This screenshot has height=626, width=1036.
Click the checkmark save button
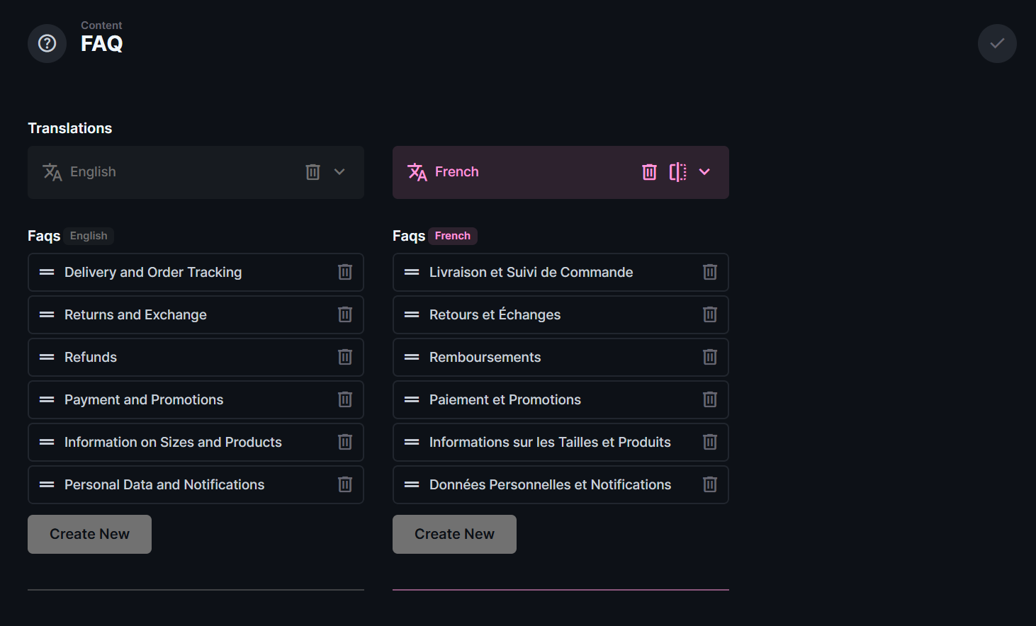[x=997, y=43]
